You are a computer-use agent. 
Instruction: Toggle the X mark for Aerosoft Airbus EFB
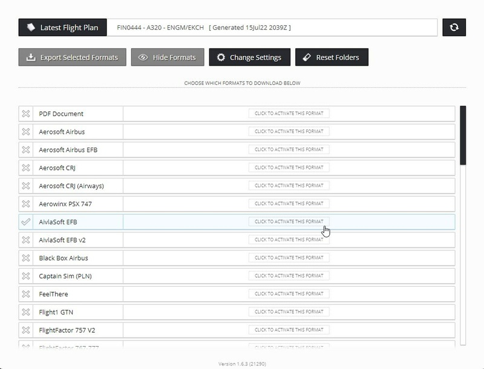point(26,149)
